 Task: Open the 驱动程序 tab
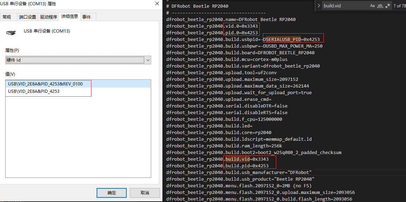48,17
